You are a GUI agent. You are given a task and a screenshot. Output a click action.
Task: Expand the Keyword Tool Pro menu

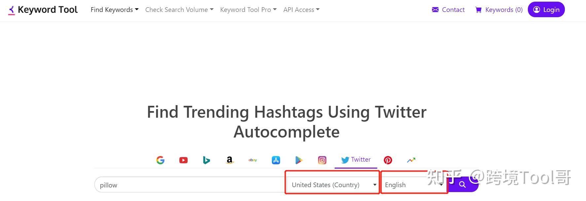pos(248,10)
